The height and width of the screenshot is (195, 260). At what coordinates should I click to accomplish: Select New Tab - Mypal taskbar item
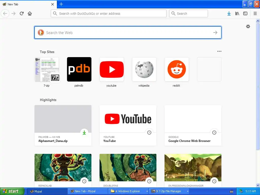87,191
